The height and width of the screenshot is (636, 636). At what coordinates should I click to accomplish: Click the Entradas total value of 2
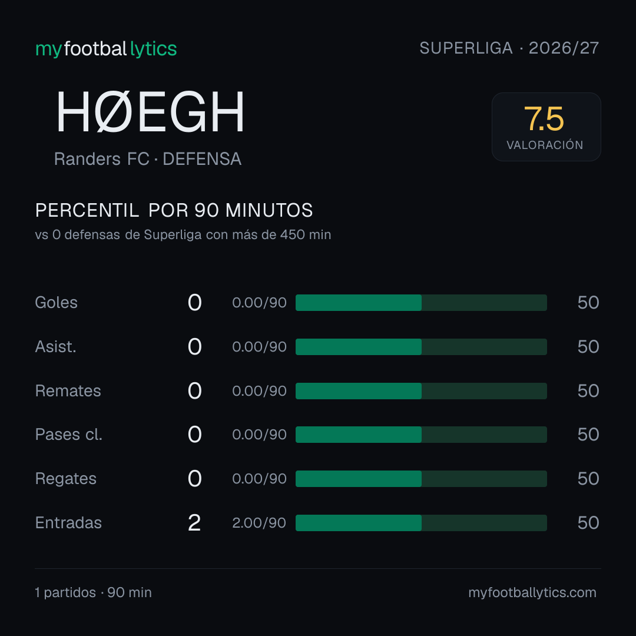pyautogui.click(x=194, y=523)
